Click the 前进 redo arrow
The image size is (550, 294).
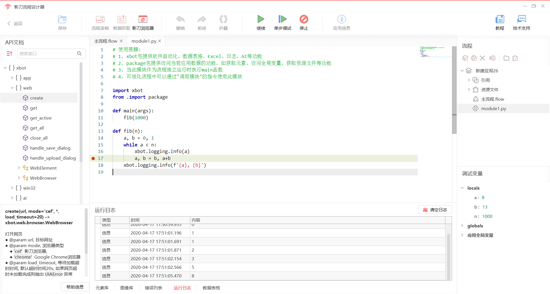(202, 19)
